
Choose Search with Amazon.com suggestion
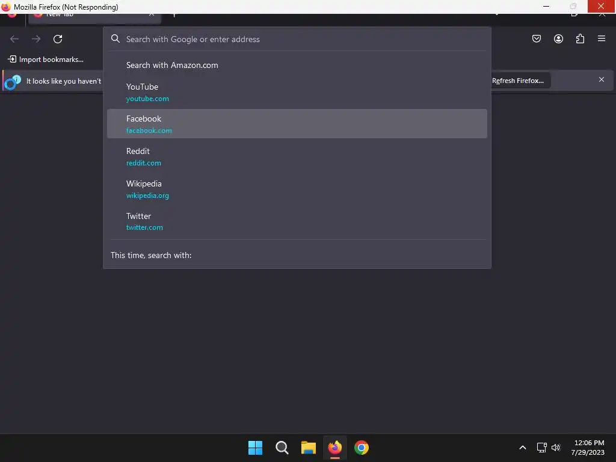[x=297, y=65]
